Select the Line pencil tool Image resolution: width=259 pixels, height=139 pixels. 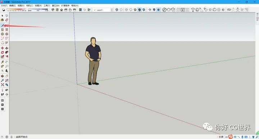3,25
